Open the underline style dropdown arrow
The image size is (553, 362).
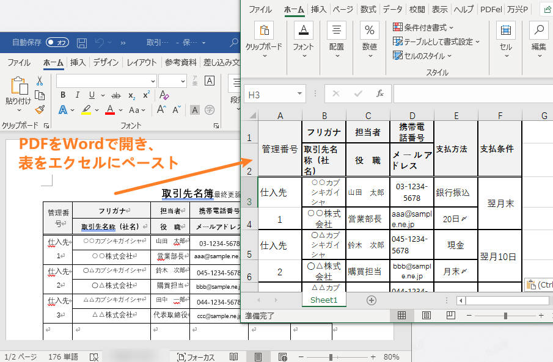tap(103, 95)
